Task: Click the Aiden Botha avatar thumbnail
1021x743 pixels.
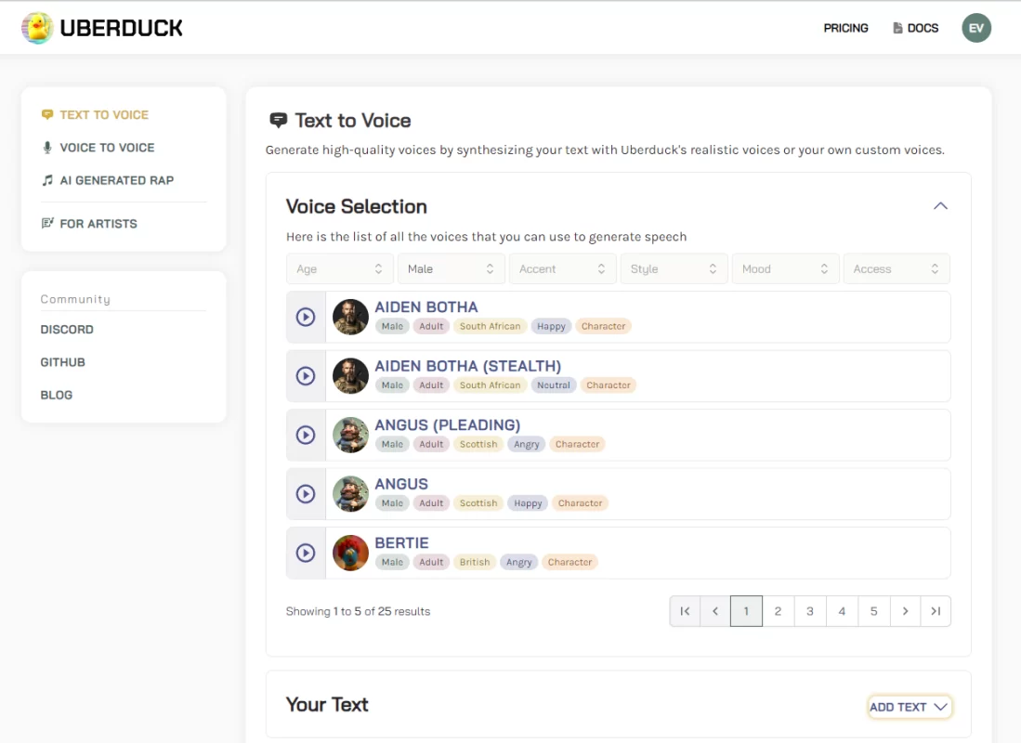Action: [x=350, y=317]
